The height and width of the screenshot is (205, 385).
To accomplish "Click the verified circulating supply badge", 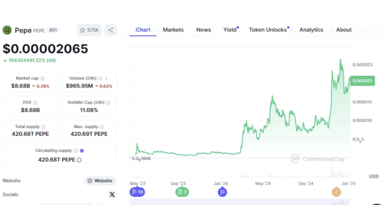I will pos(82,151).
